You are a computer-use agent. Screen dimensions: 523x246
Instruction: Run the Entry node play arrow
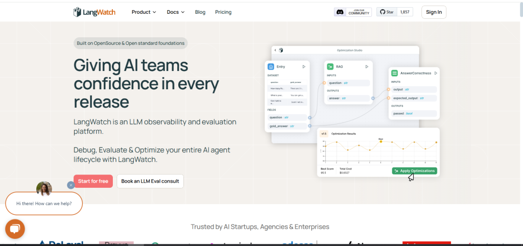click(x=304, y=67)
